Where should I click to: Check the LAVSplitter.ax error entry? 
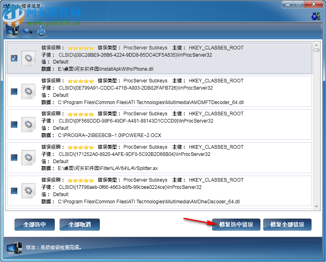(x=14, y=158)
